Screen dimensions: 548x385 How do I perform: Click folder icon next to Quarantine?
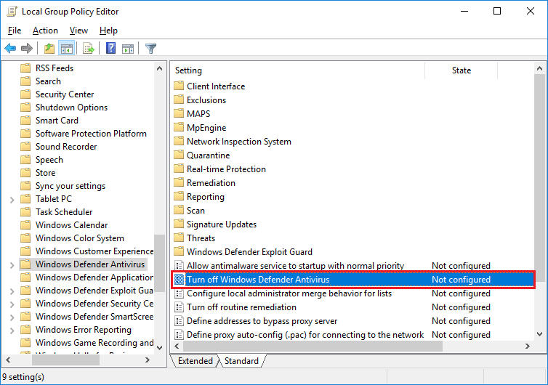[179, 155]
